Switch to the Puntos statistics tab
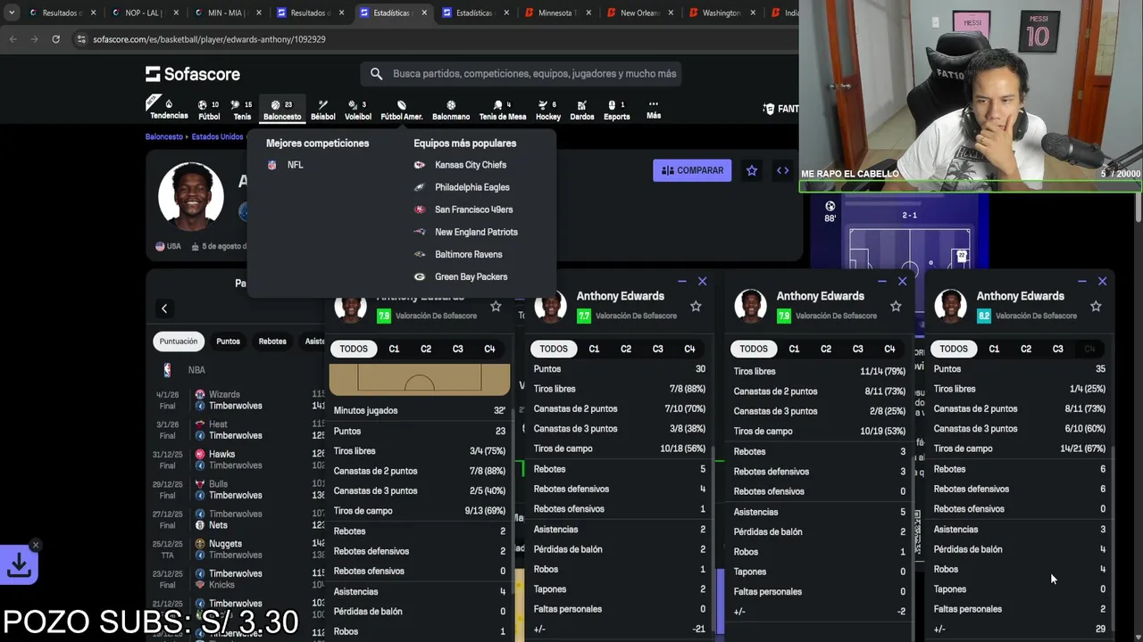Screen dimensions: 1143x642 [x=228, y=342]
